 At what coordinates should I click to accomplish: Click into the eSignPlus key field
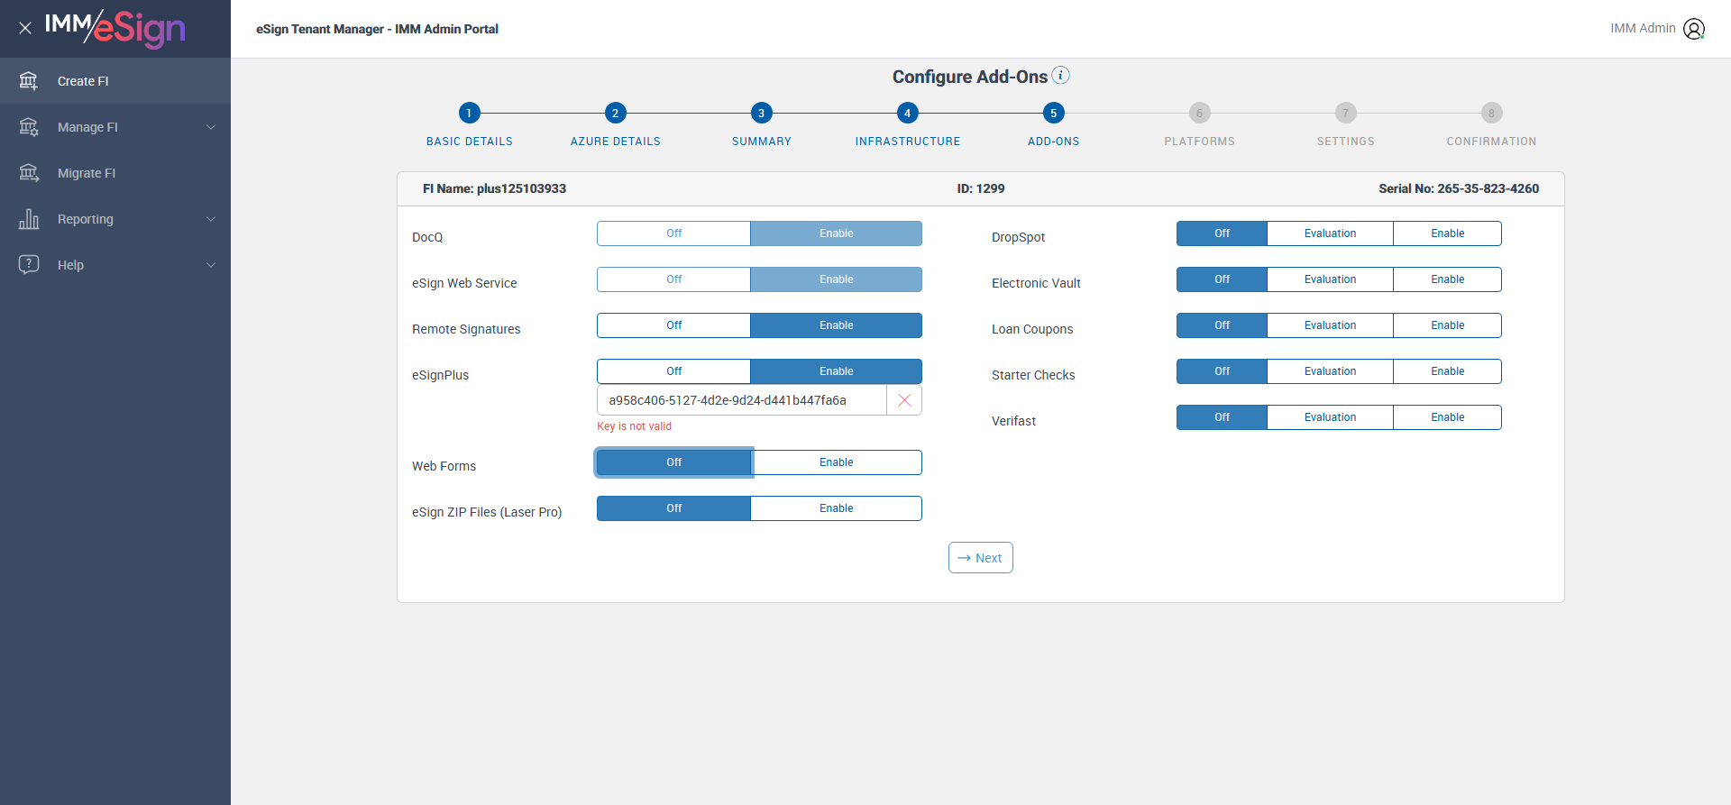click(742, 400)
